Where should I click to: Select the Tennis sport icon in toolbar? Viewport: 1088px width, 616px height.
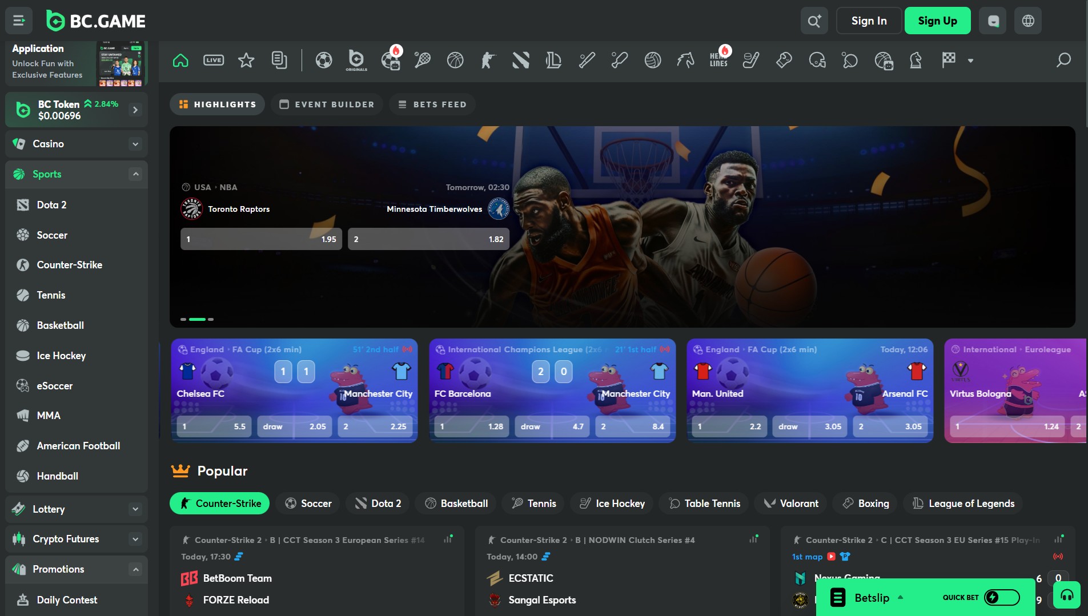(x=423, y=60)
